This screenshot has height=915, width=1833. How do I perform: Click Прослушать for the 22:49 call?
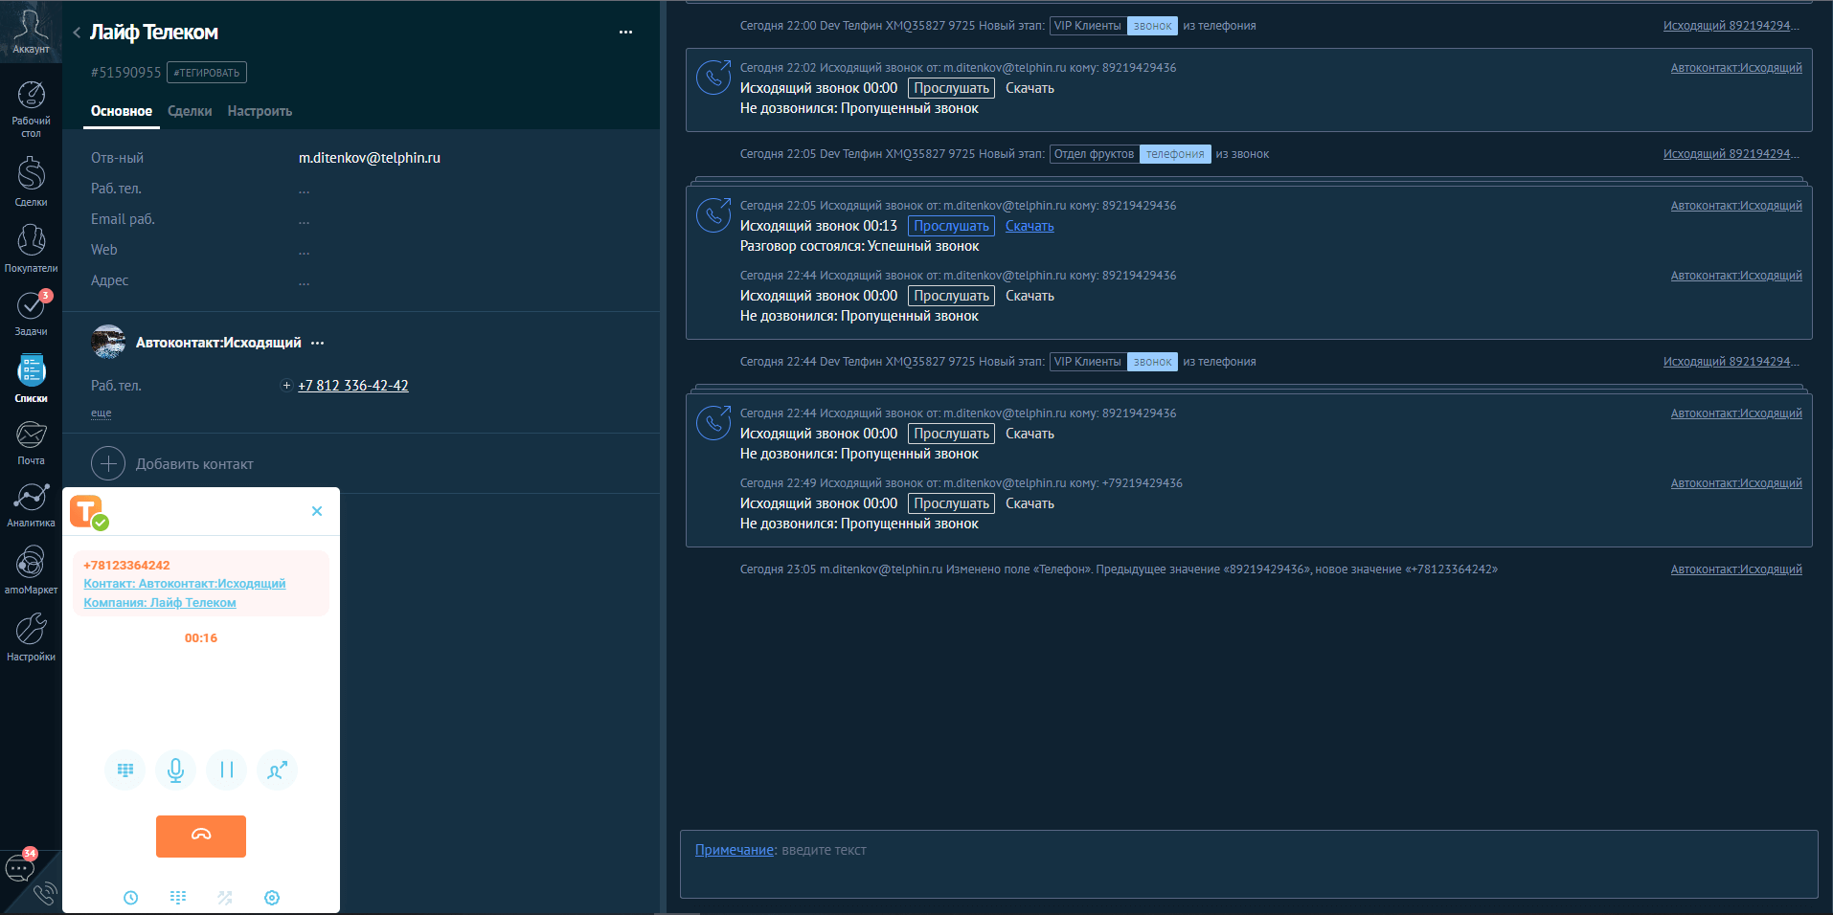[x=952, y=503]
